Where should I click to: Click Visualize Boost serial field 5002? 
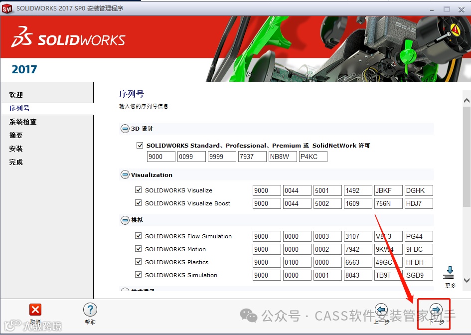point(327,203)
